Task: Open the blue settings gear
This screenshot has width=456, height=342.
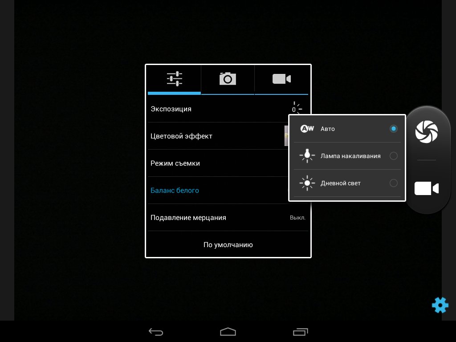Action: (440, 305)
